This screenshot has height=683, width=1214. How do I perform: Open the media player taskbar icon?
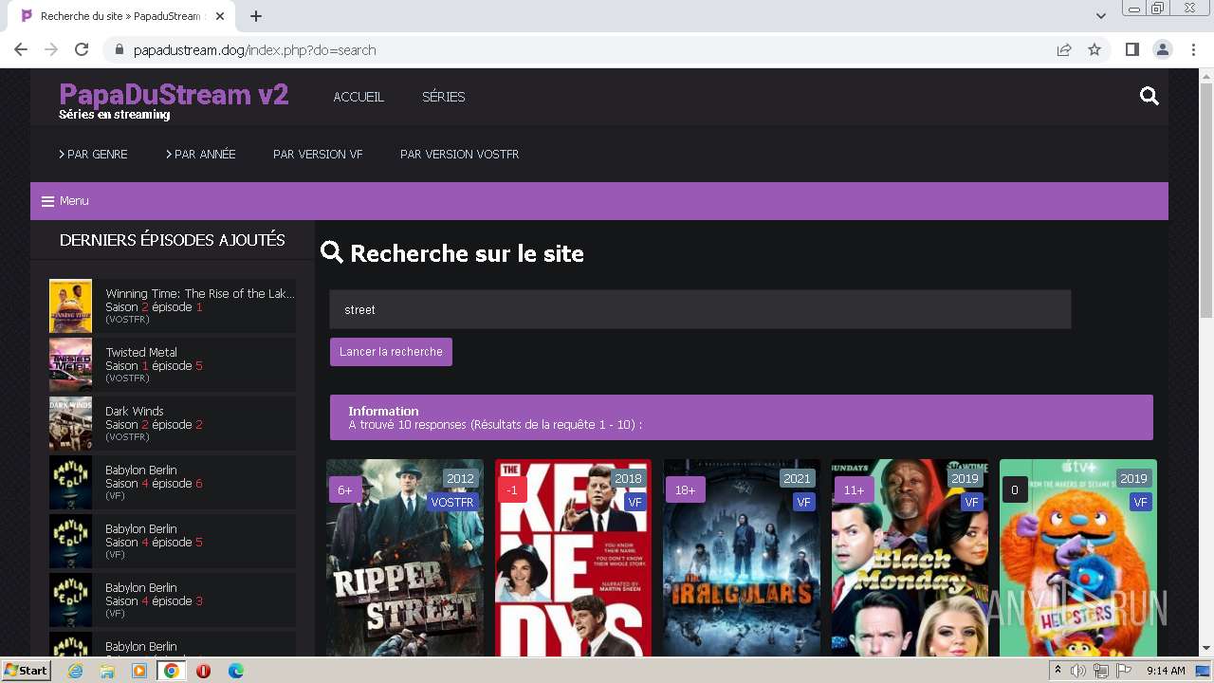click(x=139, y=671)
